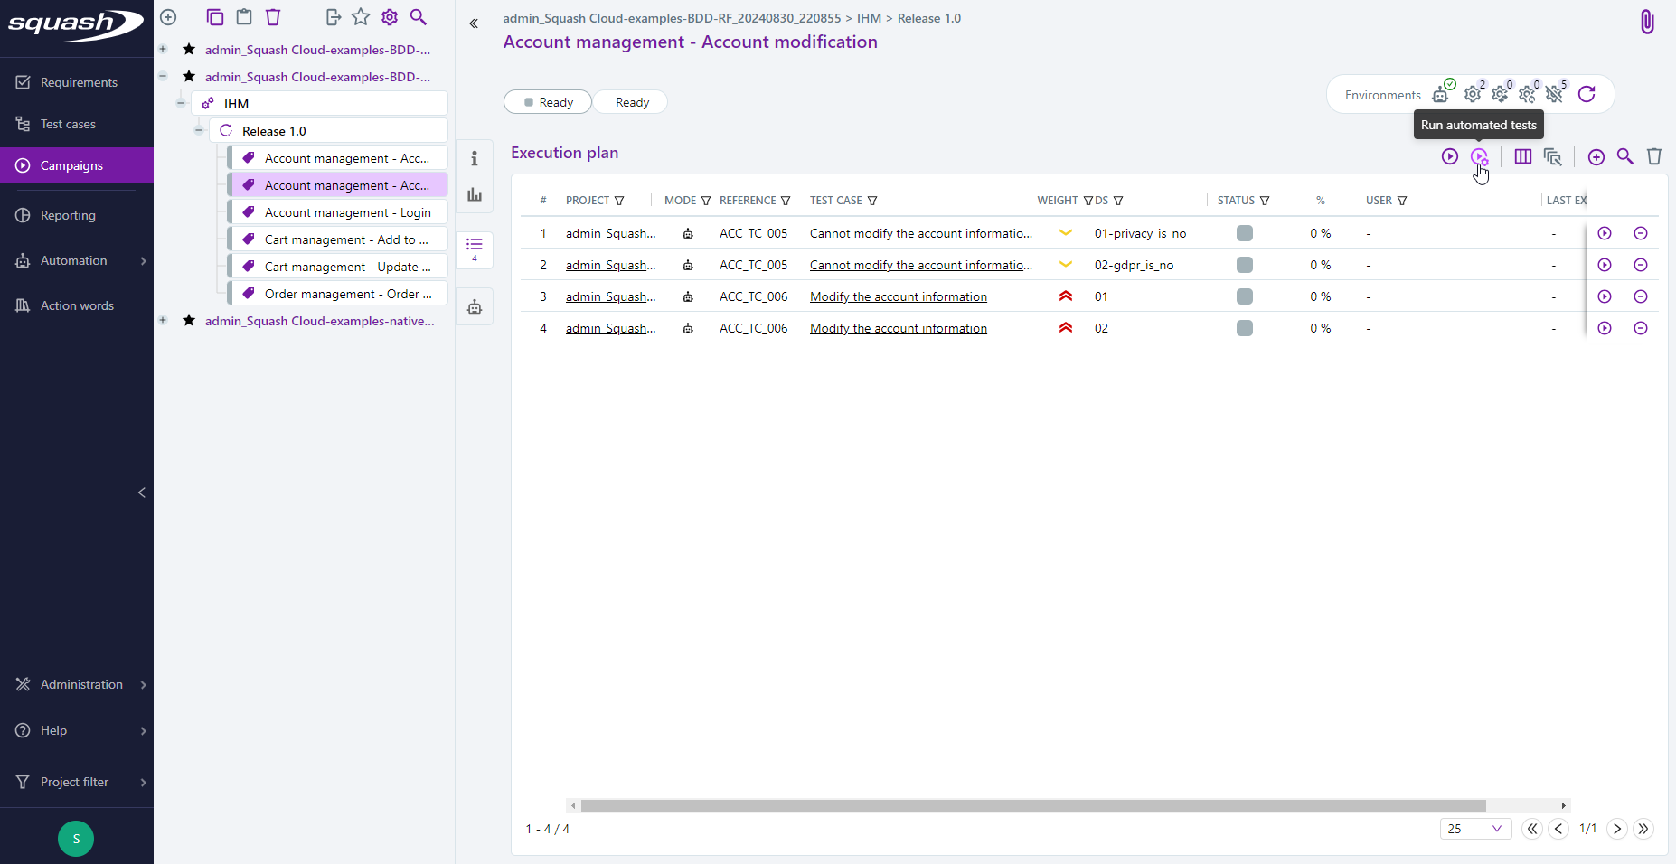Screen dimensions: 1676x864
Task: Open the statistics bar-chart panel icon
Action: pyautogui.click(x=475, y=194)
